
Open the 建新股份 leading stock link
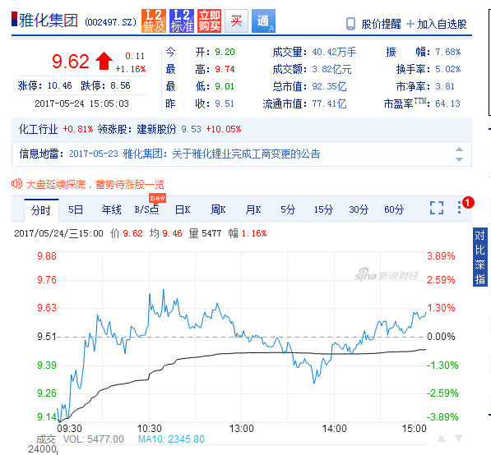(156, 129)
